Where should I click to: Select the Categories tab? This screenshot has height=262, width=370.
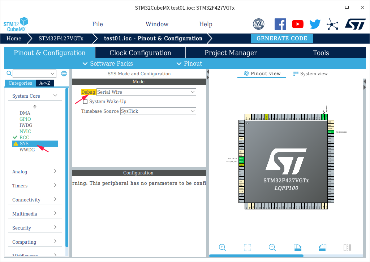click(x=20, y=83)
